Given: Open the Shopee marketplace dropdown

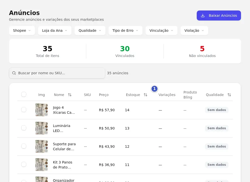Looking at the screenshot, I should [22, 30].
